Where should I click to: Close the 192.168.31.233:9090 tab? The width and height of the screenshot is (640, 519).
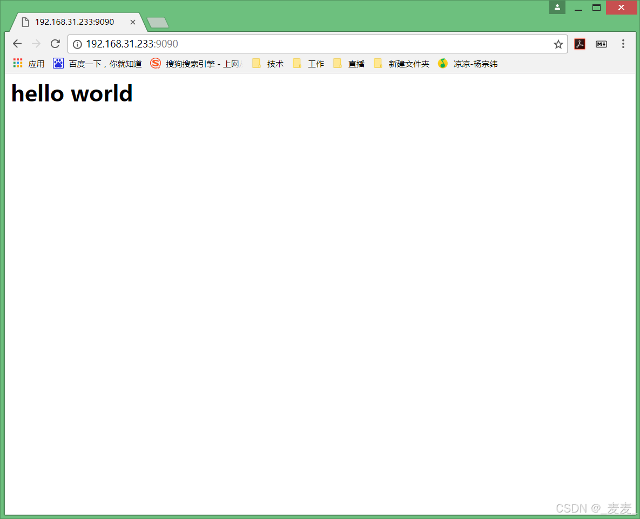tap(133, 22)
